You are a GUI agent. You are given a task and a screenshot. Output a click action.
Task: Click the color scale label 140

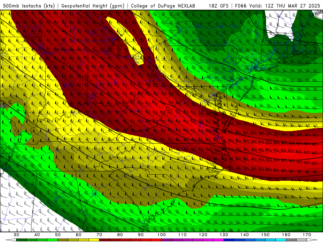coord(245,235)
